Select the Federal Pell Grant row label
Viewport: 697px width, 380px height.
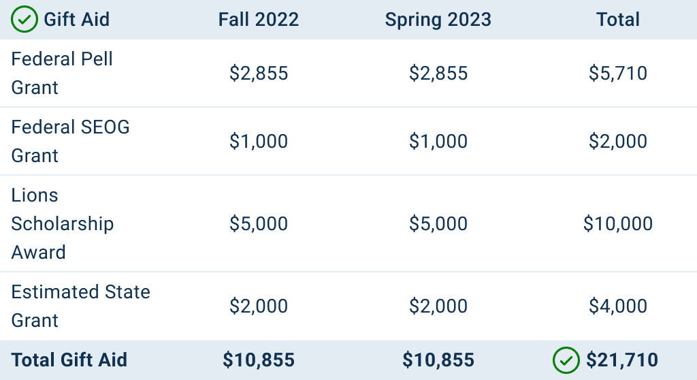point(62,73)
